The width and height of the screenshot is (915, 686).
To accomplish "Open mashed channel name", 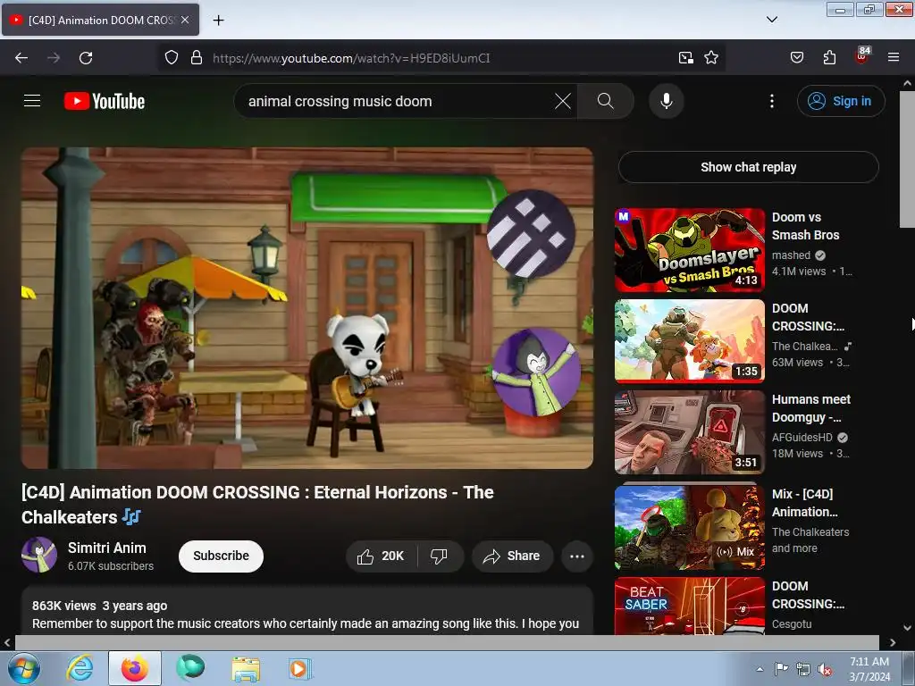I will point(792,255).
